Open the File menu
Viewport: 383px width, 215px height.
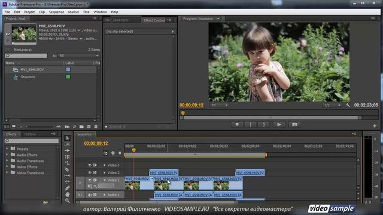pos(7,12)
